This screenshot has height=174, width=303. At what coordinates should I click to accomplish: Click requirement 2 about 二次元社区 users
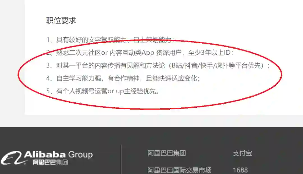coord(140,53)
